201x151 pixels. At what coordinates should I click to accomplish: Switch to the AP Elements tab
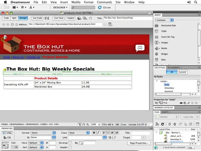[x=173, y=68]
